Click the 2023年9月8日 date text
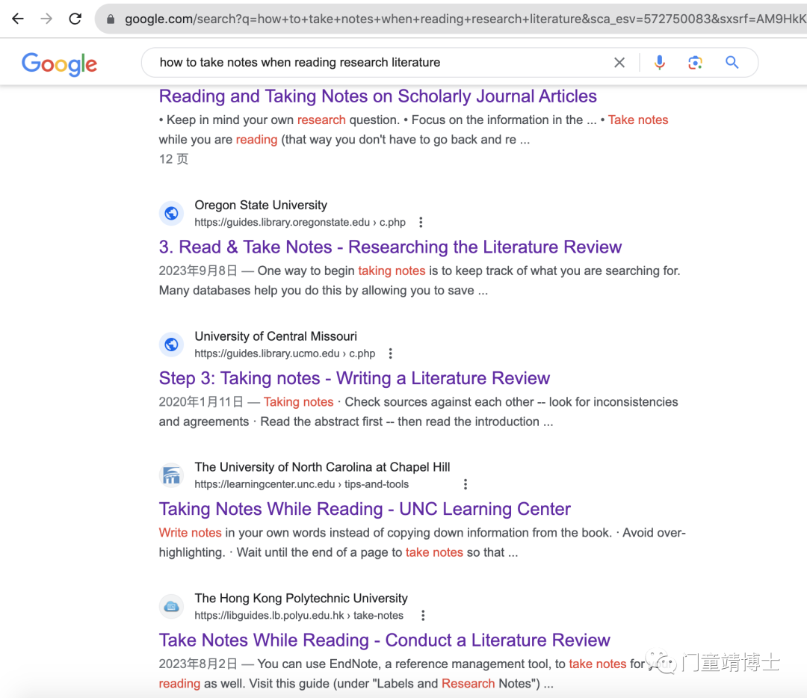The width and height of the screenshot is (807, 698). coord(198,271)
